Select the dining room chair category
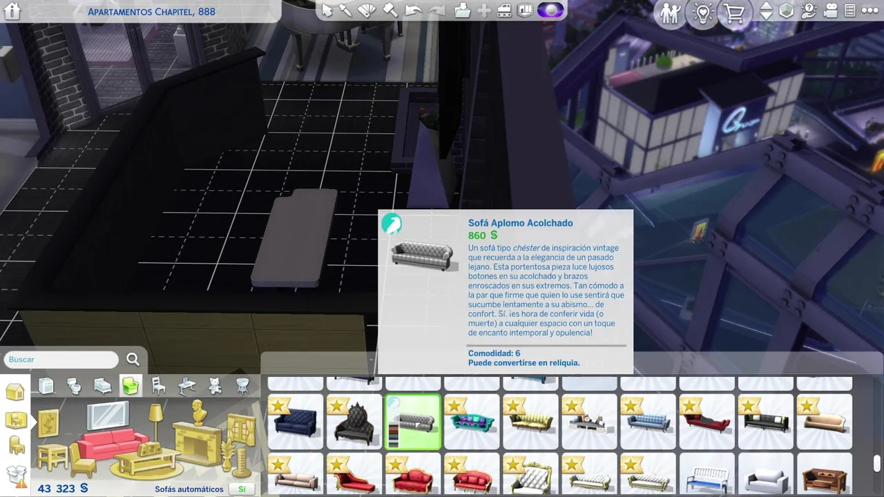Image resolution: width=884 pixels, height=497 pixels. coord(158,386)
